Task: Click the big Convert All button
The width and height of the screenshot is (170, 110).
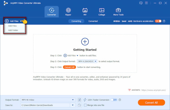Action: pyautogui.click(x=152, y=103)
